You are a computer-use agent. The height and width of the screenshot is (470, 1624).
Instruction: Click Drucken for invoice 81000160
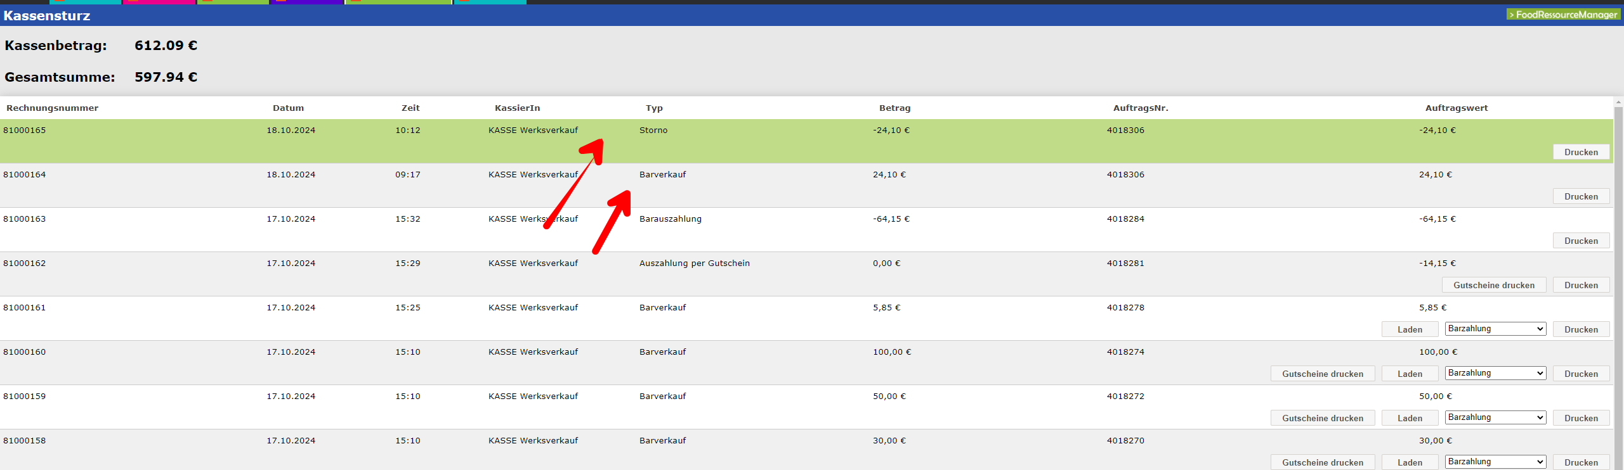pyautogui.click(x=1581, y=374)
